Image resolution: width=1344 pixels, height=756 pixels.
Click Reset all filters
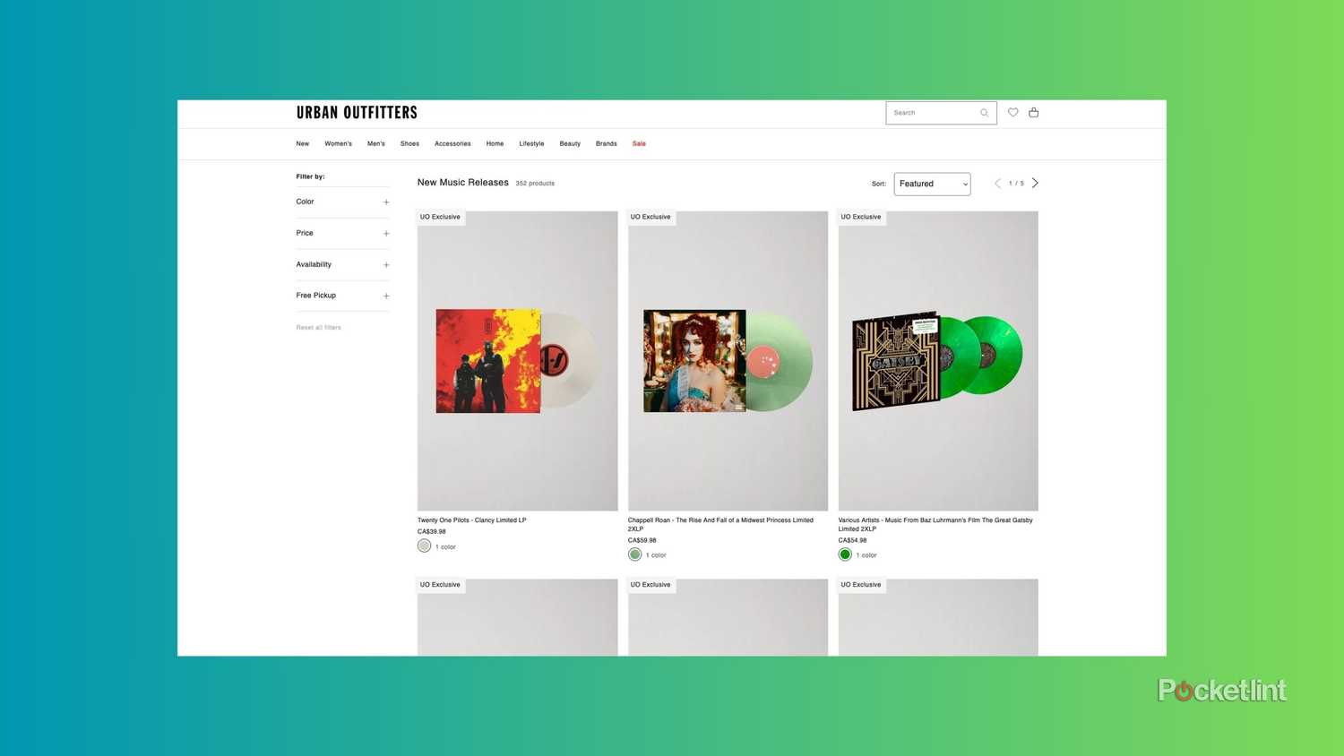click(318, 327)
